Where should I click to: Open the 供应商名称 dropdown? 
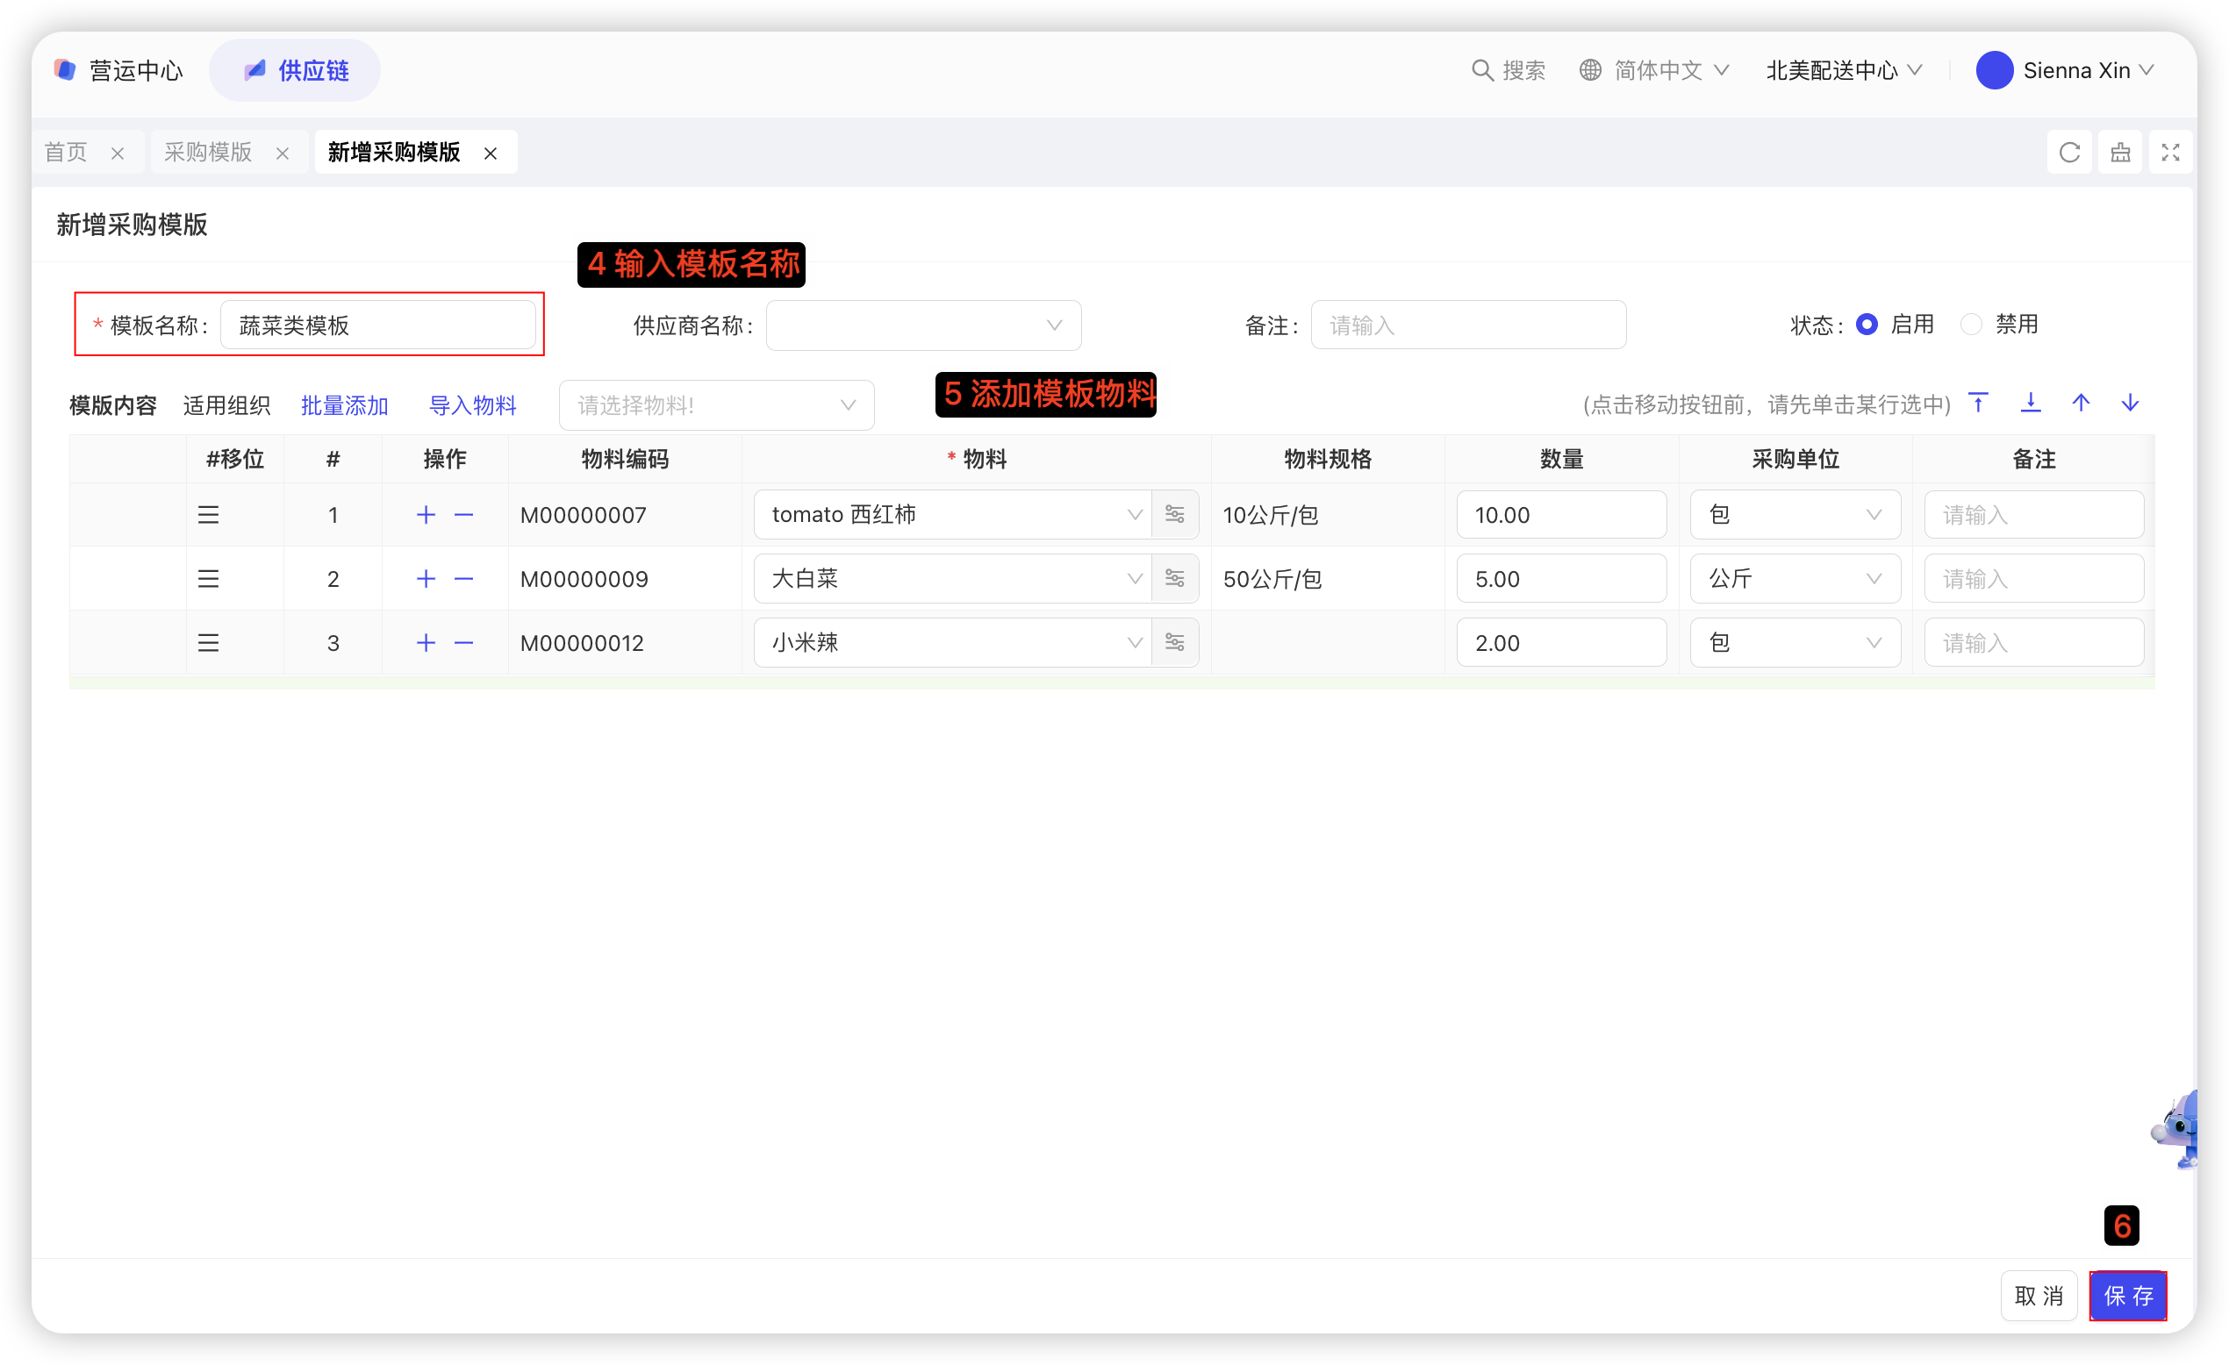point(922,325)
